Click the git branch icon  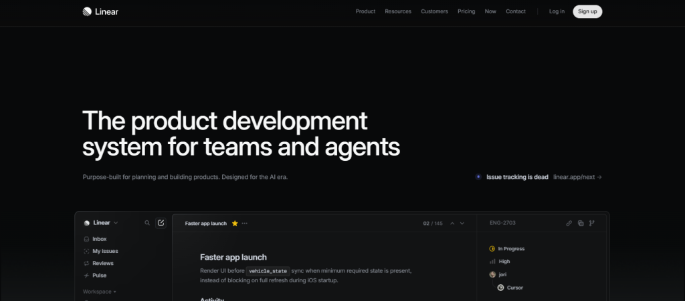point(592,223)
